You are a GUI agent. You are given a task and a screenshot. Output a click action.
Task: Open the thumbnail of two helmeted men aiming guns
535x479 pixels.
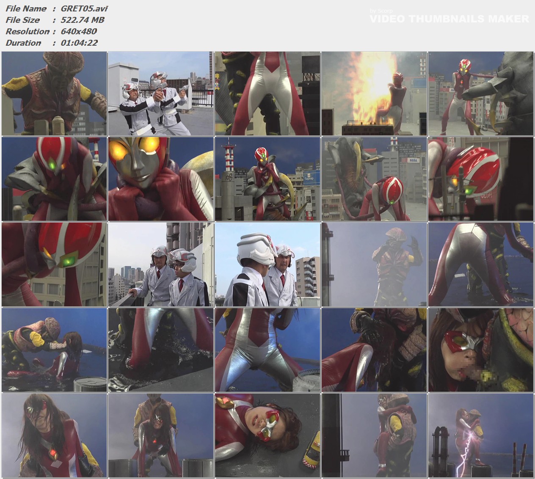click(161, 94)
